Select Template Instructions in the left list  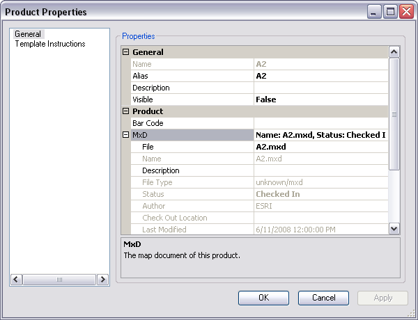pyautogui.click(x=50, y=44)
